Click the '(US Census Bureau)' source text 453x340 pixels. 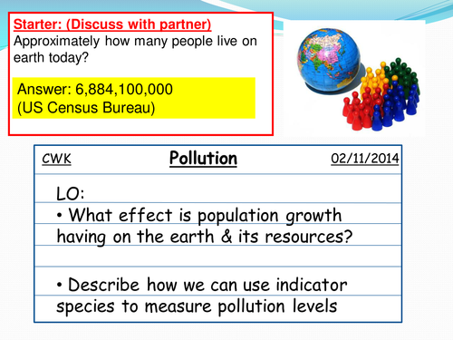(86, 108)
